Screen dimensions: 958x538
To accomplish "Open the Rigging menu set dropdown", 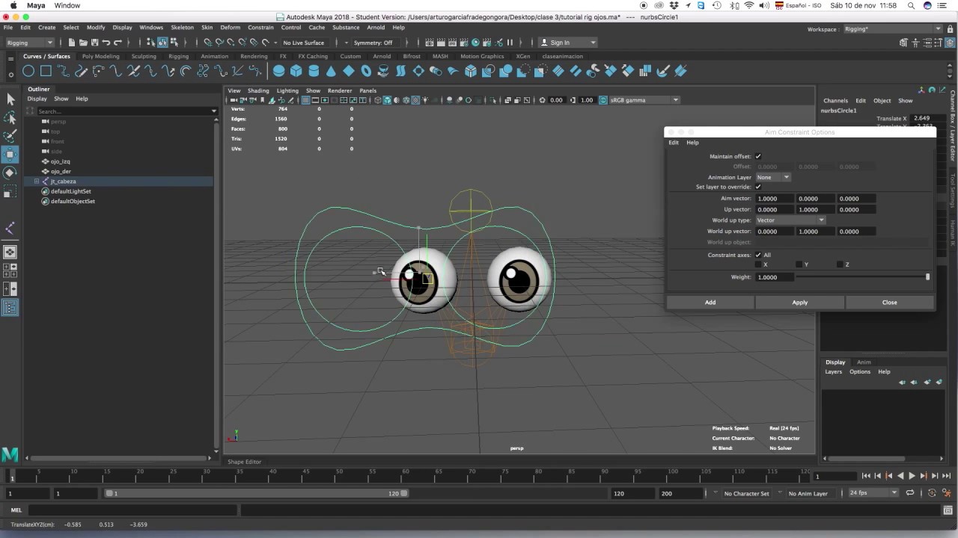I will pos(30,43).
